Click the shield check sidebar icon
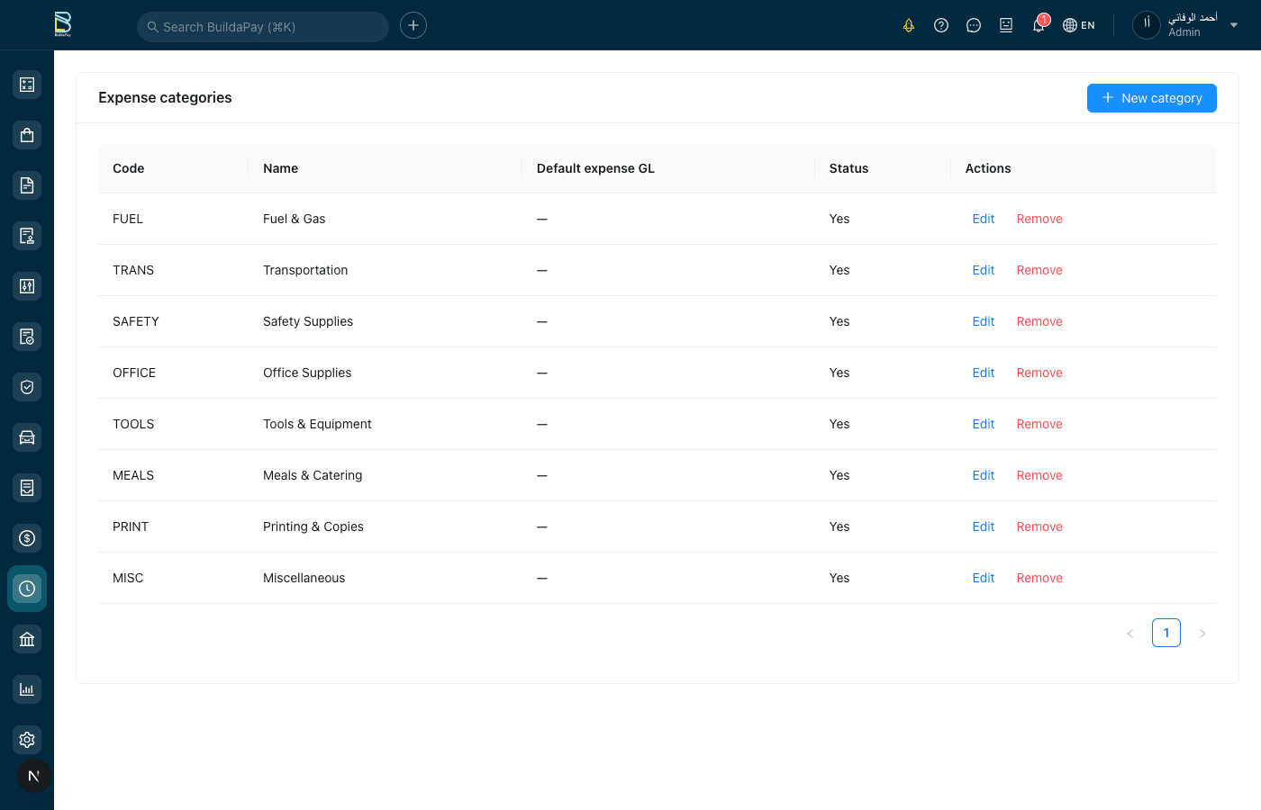The height and width of the screenshot is (810, 1261). tap(27, 387)
